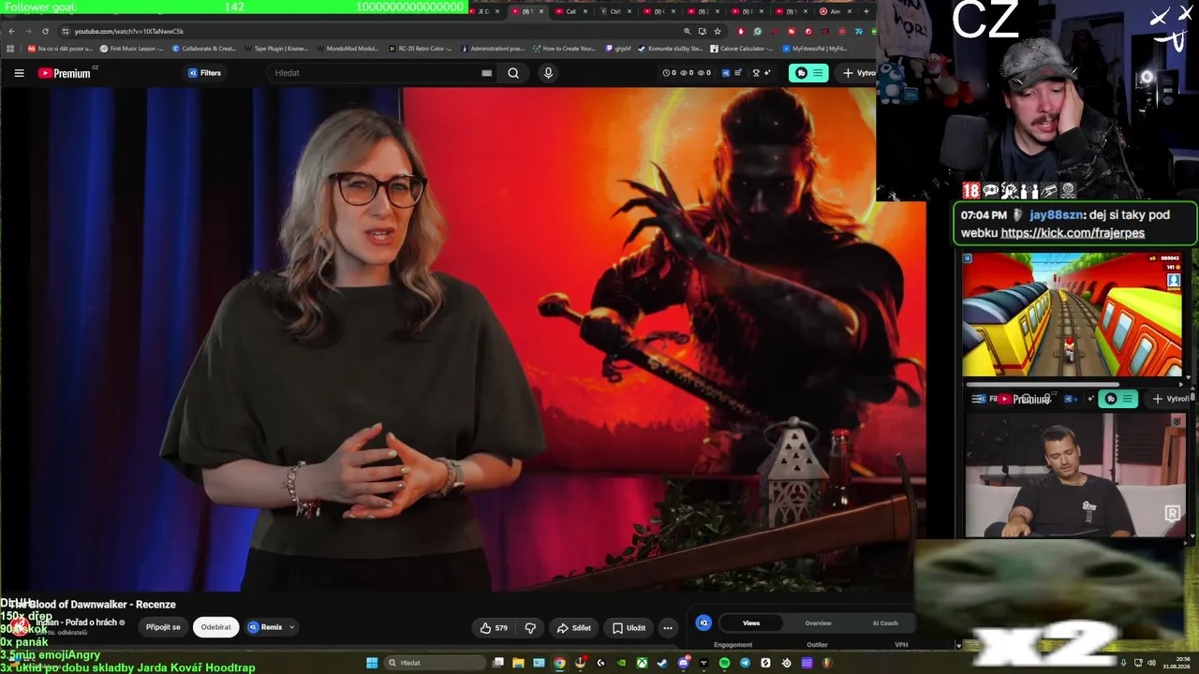Reload the page in the browser
This screenshot has width=1199, height=674.
46,31
